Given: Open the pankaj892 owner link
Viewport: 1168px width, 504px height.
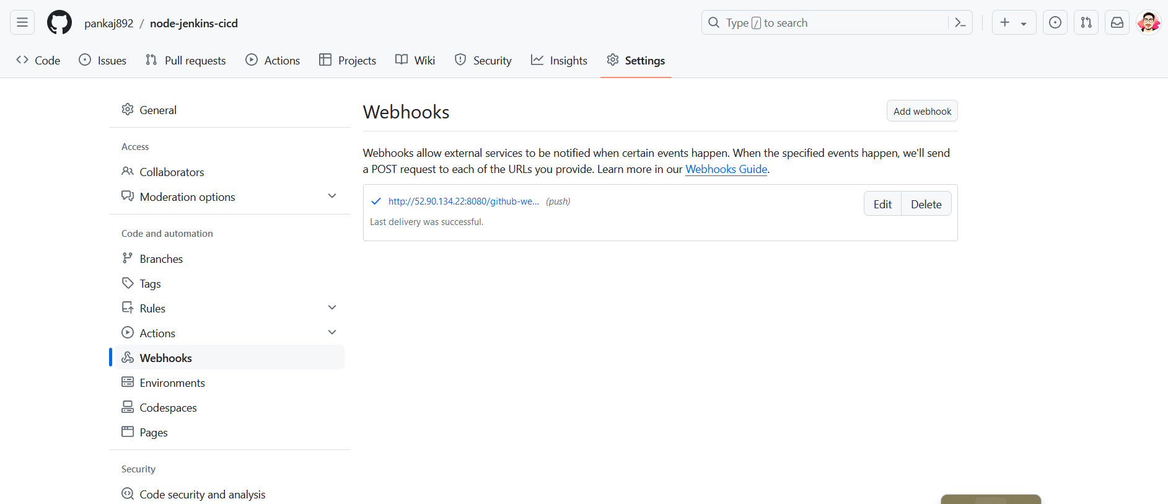Looking at the screenshot, I should 109,24.
